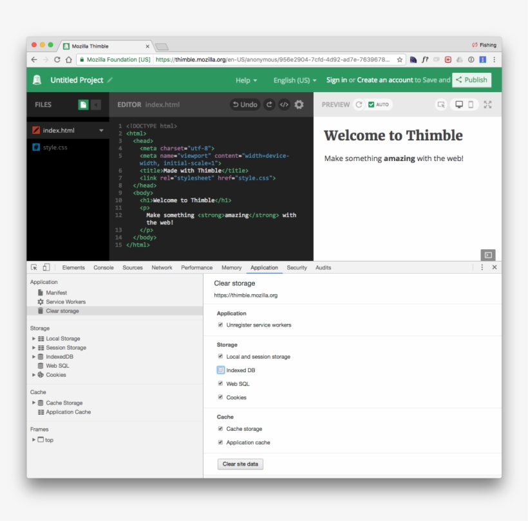
Task: Click the new file icon in Files panel
Action: (83, 104)
